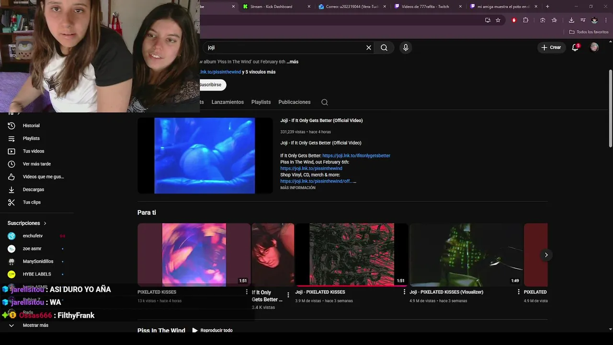Viewport: 613px width, 345px height.
Task: Click the page vertical scrollbar
Action: click(x=610, y=109)
